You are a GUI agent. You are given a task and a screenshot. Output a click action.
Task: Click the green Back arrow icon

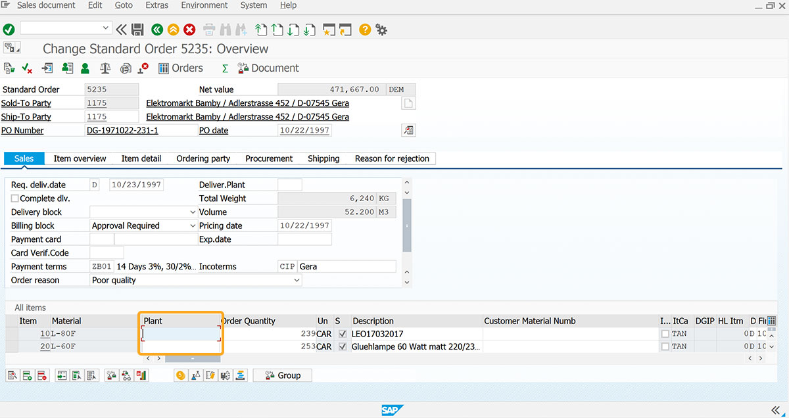tap(156, 29)
